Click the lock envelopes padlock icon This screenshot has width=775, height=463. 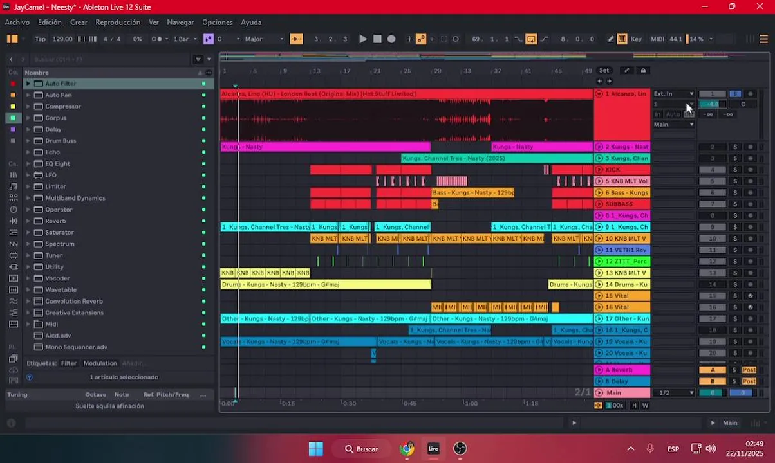642,71
